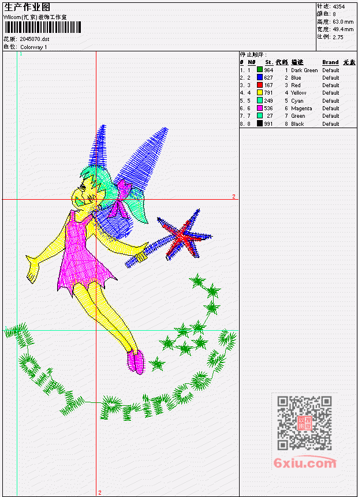358x497 pixels.
Task: Select stitch count 791 in Yellow row
Action: (x=268, y=93)
